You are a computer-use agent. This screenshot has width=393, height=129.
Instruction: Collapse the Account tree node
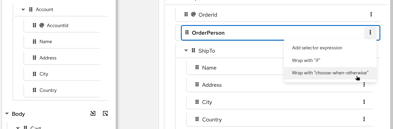pos(23,9)
